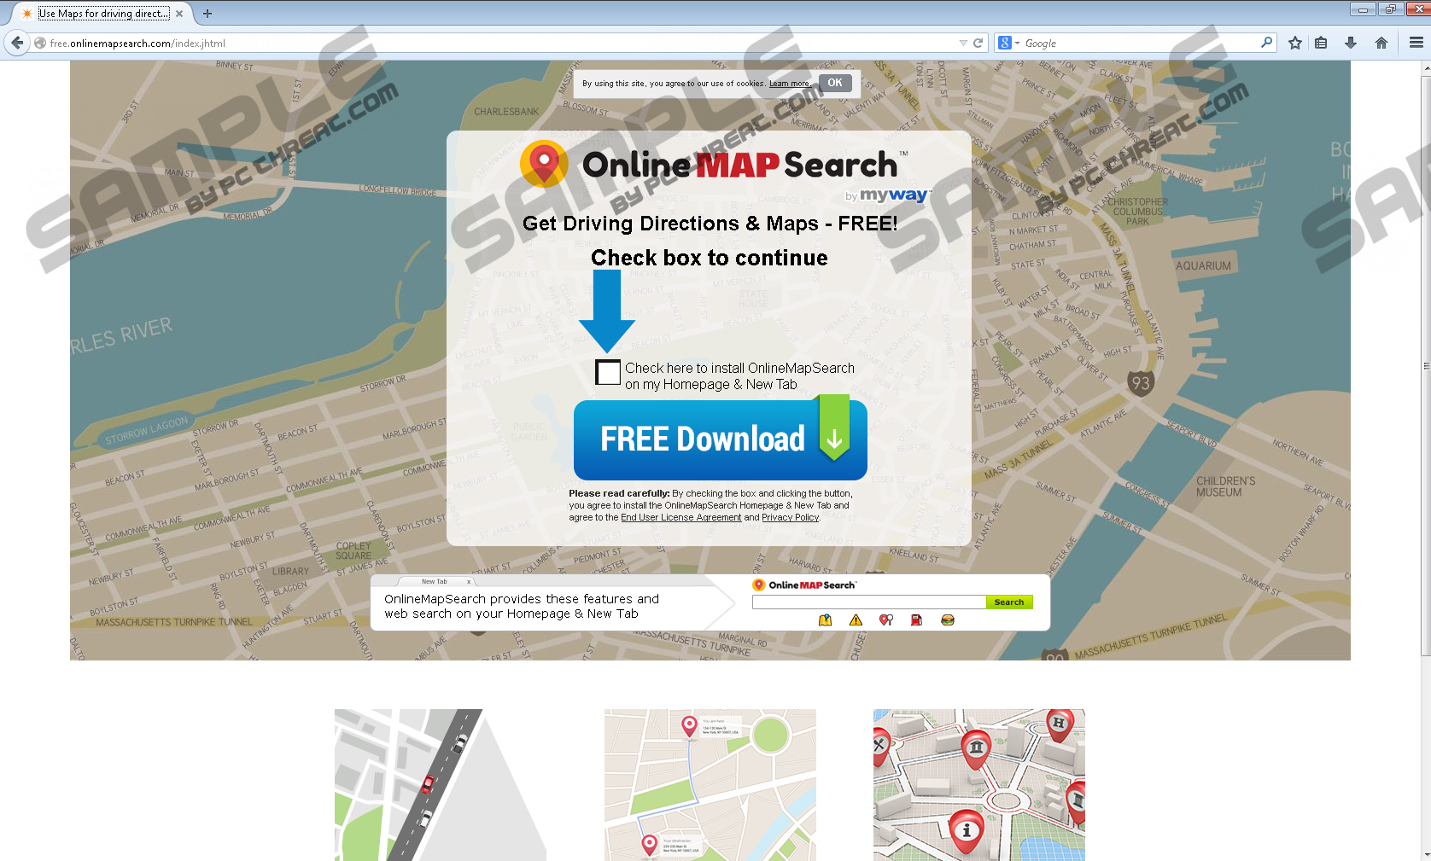Go to home page icon
The width and height of the screenshot is (1431, 861).
1381,43
